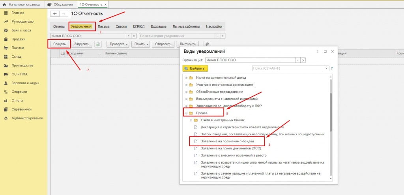The height and width of the screenshot is (195, 404).
Task: Open the Администрирование section
Action: point(27,118)
